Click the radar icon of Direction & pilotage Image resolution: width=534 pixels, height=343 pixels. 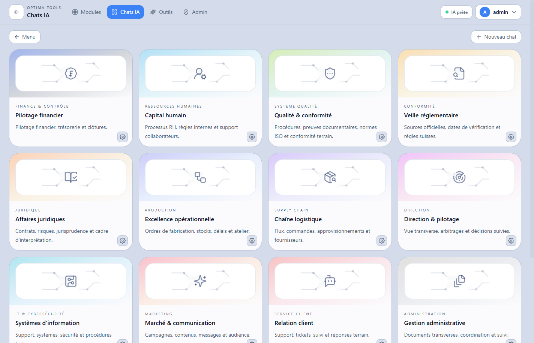coord(459,177)
